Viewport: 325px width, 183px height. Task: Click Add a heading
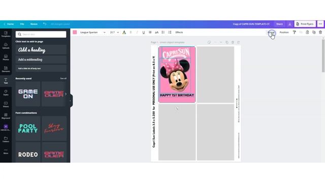pos(41,50)
